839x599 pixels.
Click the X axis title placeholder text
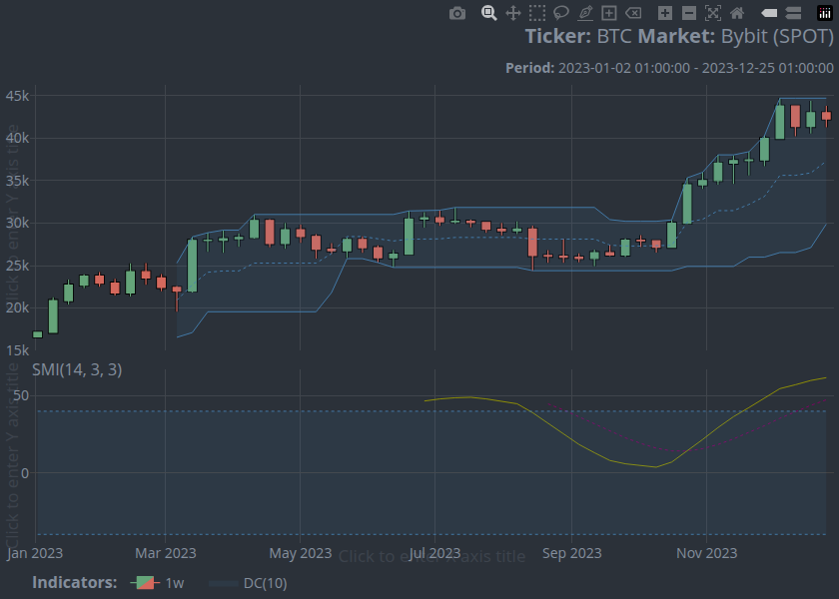click(x=431, y=557)
